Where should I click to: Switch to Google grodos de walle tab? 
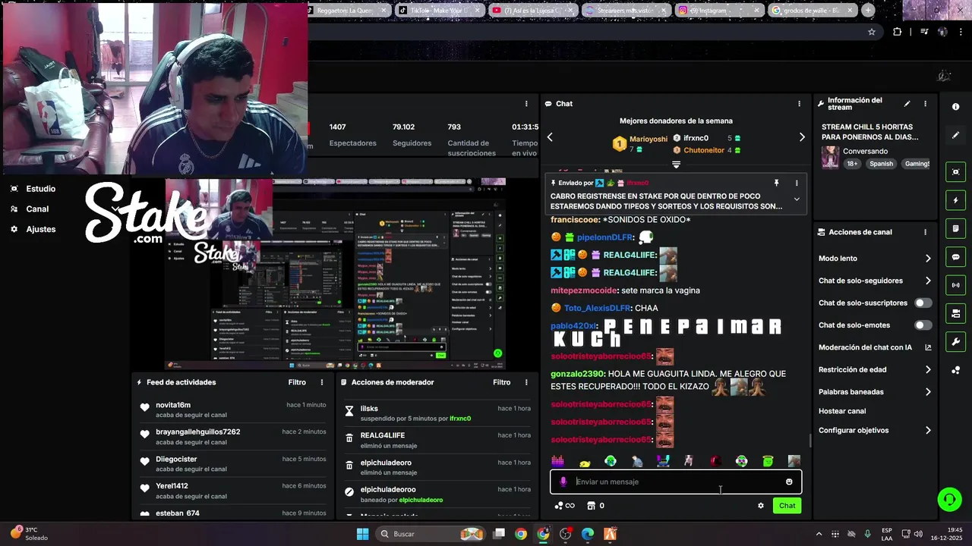[813, 10]
